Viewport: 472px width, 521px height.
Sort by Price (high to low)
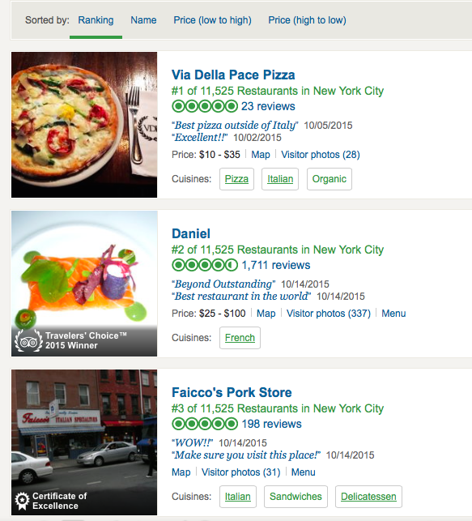click(x=307, y=20)
